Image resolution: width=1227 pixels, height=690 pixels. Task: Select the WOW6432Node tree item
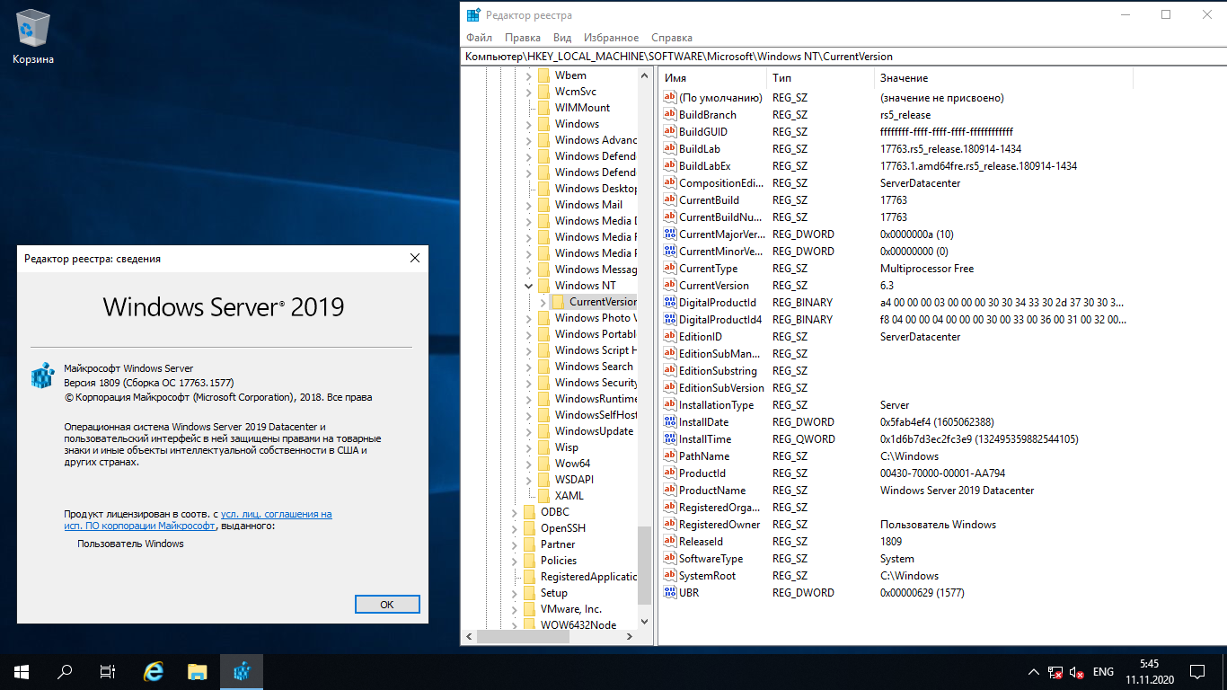pyautogui.click(x=578, y=625)
